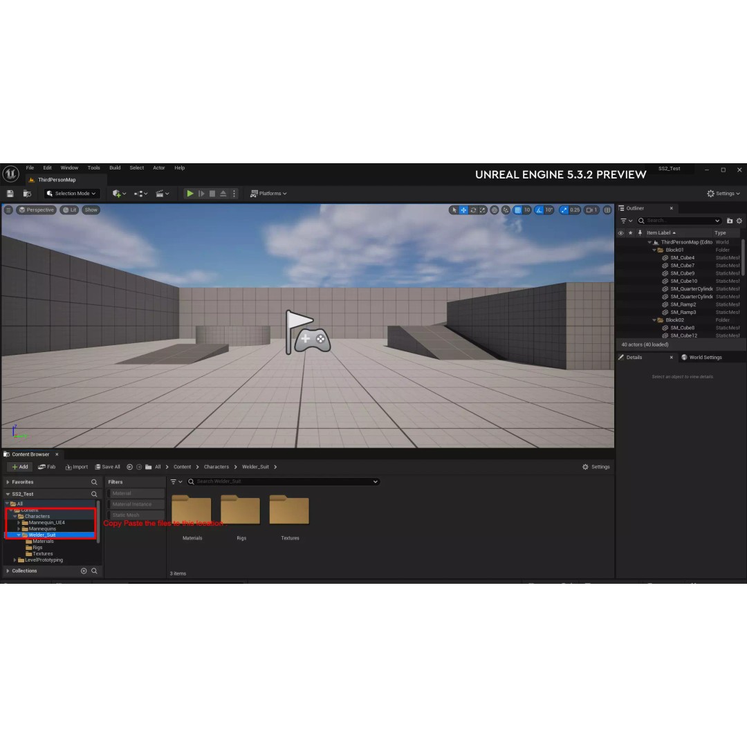This screenshot has height=747, width=747.
Task: Open the File menu
Action: coord(30,167)
